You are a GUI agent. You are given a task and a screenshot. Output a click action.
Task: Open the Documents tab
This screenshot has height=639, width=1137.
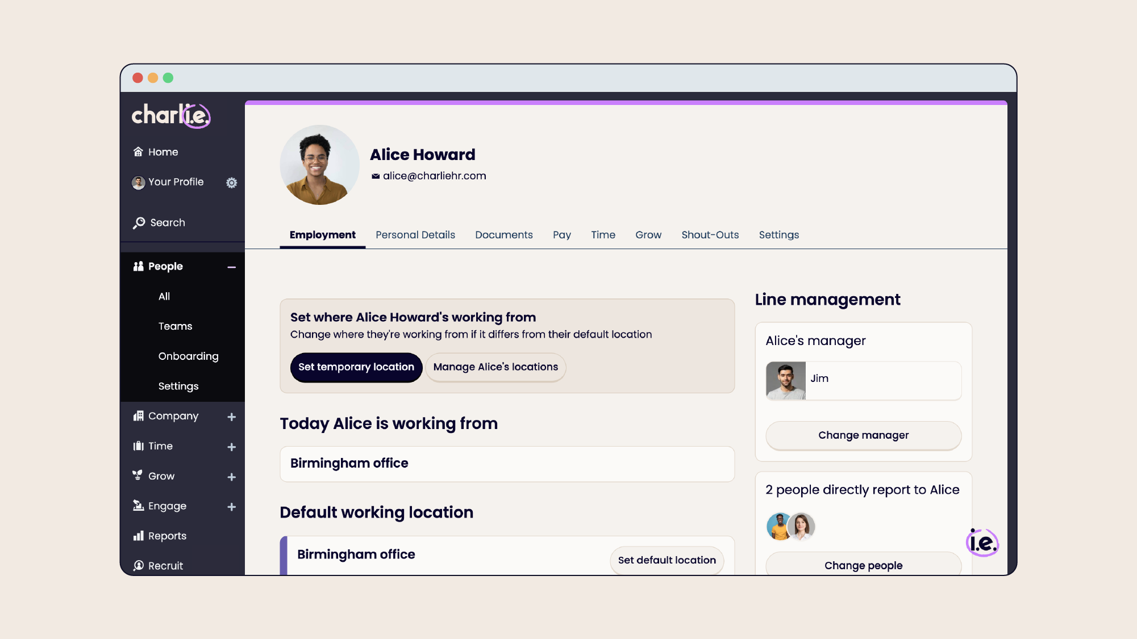(x=504, y=235)
